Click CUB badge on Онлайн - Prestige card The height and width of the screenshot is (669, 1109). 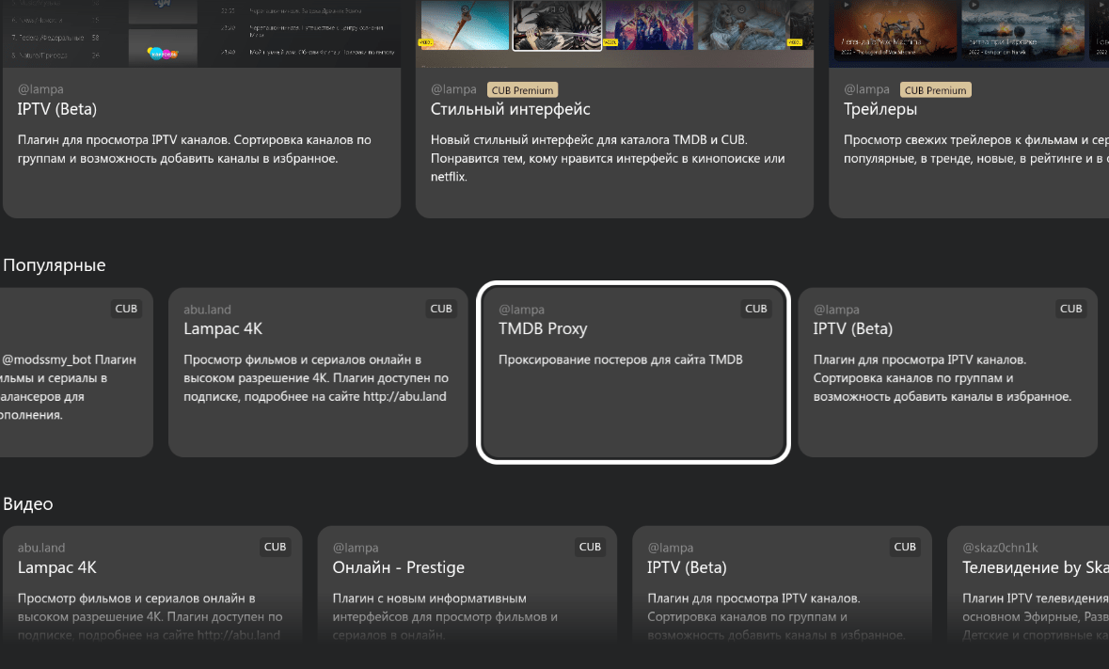point(590,547)
